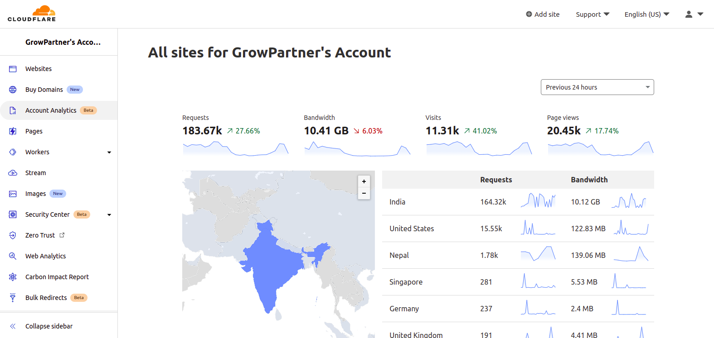Click the 20.45k page views total
Image resolution: width=714 pixels, height=338 pixels.
(564, 131)
